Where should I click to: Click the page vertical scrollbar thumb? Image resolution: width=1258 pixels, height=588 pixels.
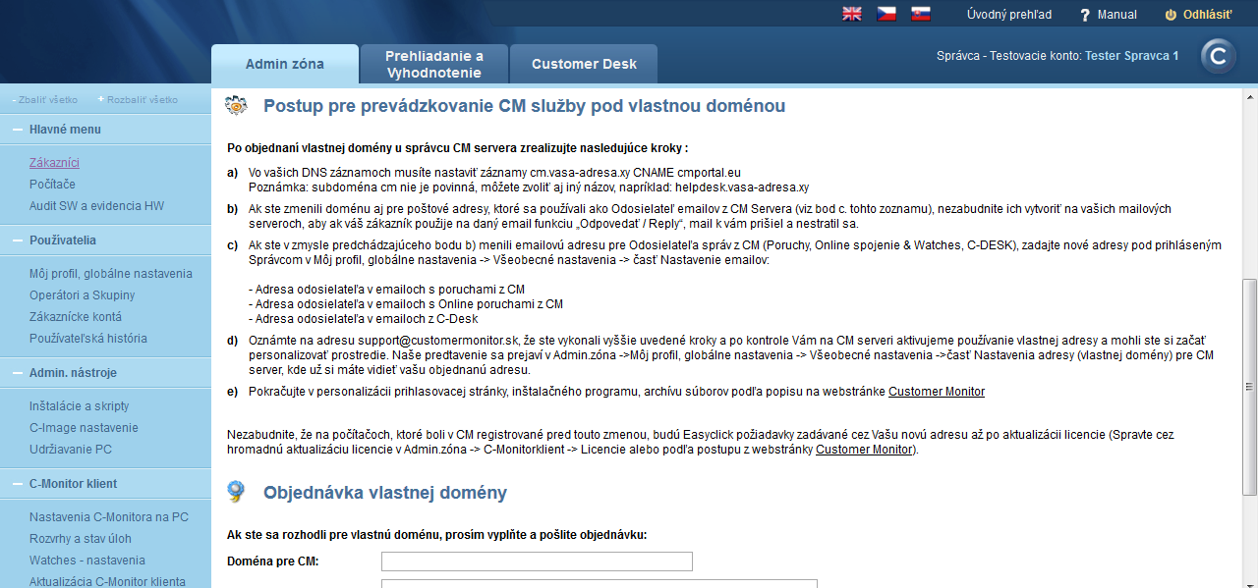[x=1249, y=386]
